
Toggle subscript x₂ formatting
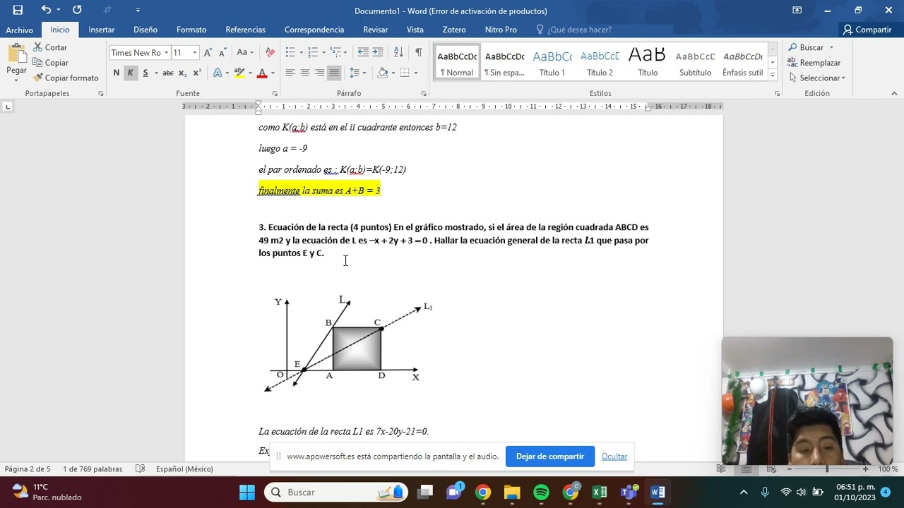tap(182, 73)
